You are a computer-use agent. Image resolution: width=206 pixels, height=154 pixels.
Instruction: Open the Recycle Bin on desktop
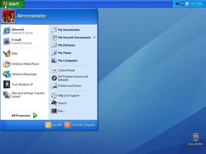195,139
